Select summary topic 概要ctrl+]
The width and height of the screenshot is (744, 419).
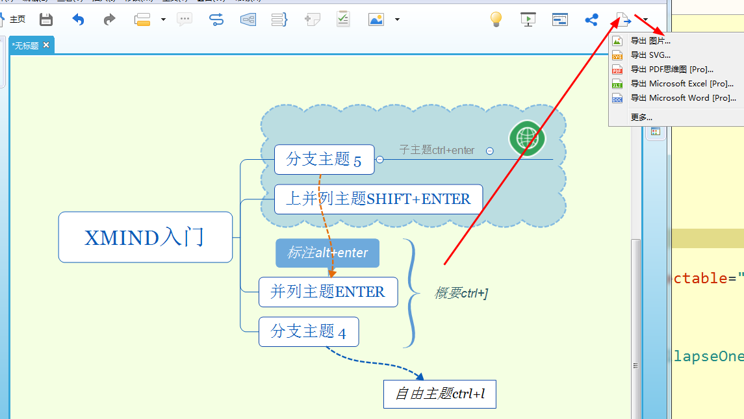pyautogui.click(x=461, y=293)
